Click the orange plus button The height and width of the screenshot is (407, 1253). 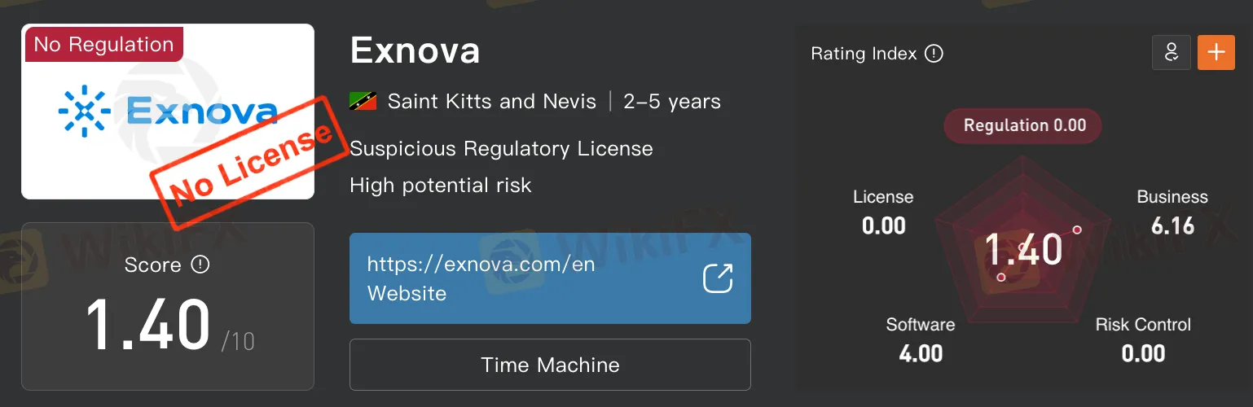(x=1216, y=52)
